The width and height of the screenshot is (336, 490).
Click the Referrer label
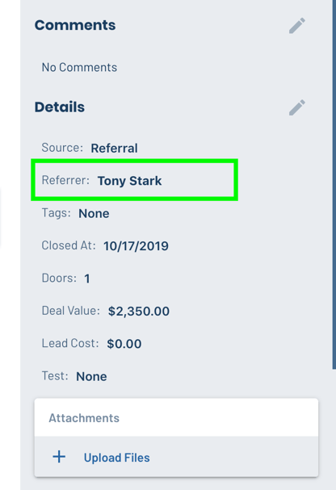click(65, 180)
